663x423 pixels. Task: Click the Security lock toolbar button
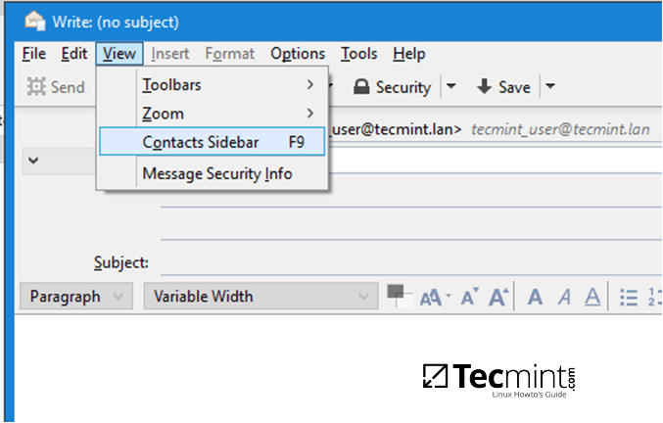click(x=392, y=87)
